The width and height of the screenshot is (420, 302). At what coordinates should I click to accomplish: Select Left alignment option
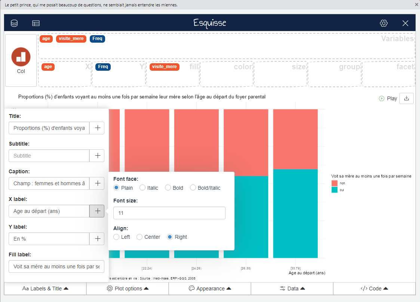tap(116, 237)
